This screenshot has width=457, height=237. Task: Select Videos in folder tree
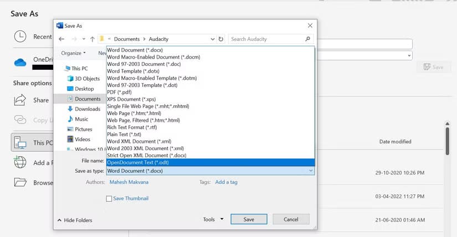click(79, 140)
